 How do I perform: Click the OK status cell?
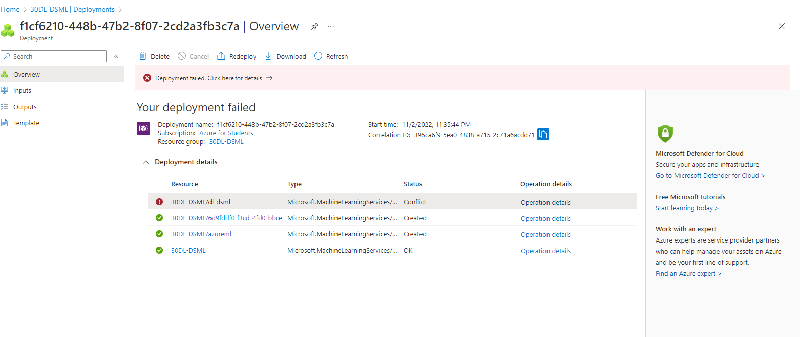coord(408,250)
